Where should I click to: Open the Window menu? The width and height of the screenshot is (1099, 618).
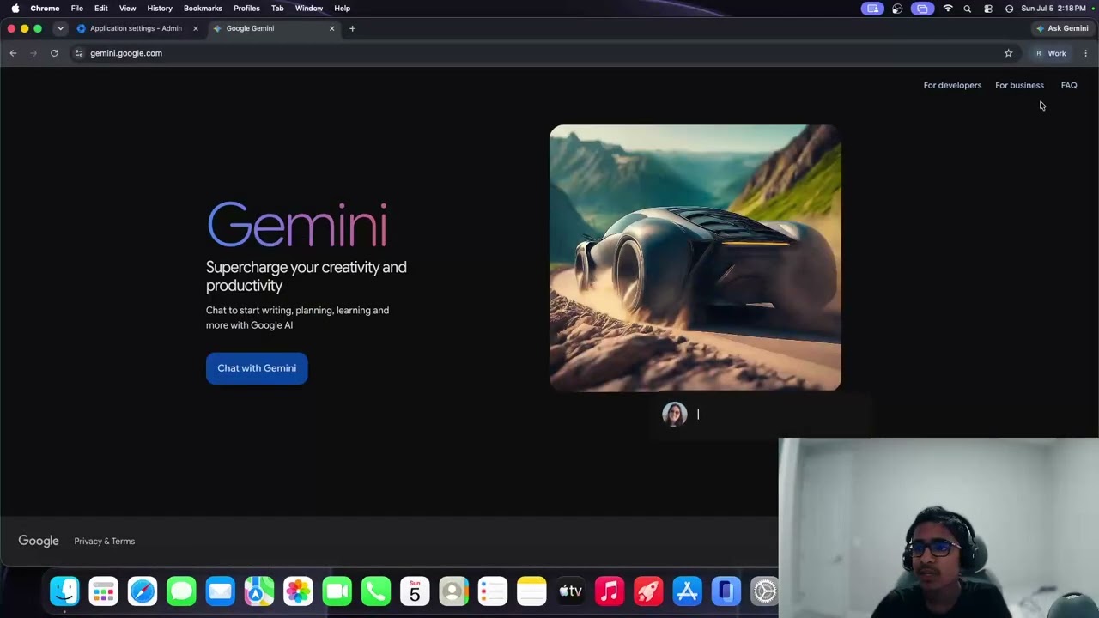pos(309,9)
